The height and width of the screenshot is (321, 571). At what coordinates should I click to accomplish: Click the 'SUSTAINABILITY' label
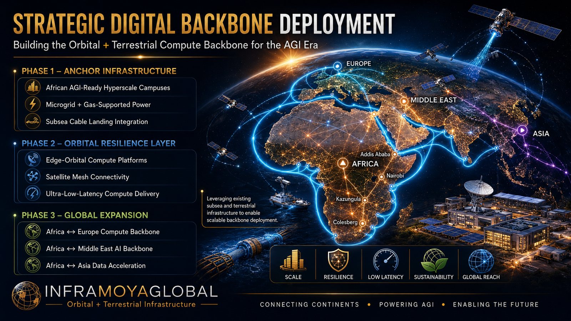434,277
